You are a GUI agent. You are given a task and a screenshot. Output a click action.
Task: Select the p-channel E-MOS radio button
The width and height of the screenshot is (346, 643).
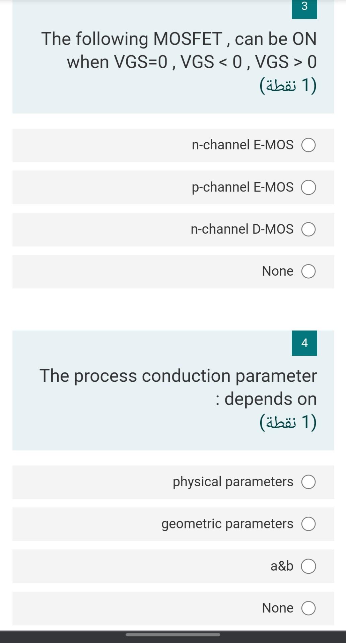pyautogui.click(x=308, y=188)
